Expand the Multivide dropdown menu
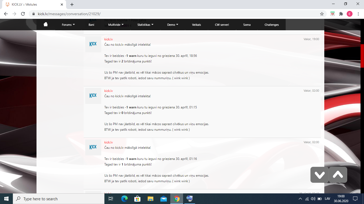 [x=116, y=25]
